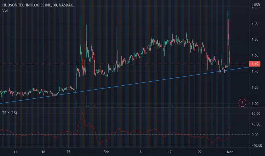Image resolution: width=265 pixels, height=156 pixels.
Task: Click the 40.00 TRIX axis label
Action: coord(256,124)
